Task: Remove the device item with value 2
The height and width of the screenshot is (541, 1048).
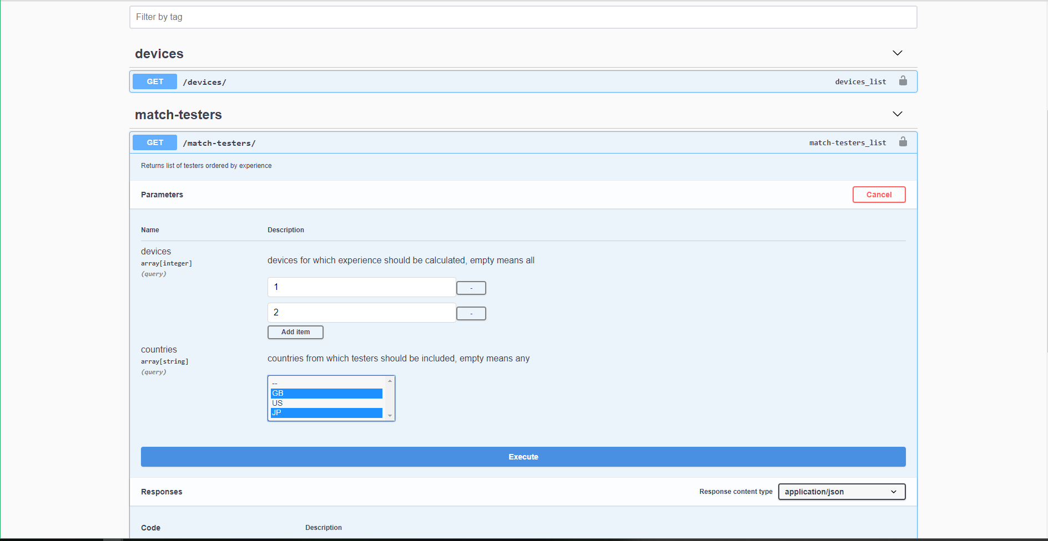Action: tap(471, 314)
